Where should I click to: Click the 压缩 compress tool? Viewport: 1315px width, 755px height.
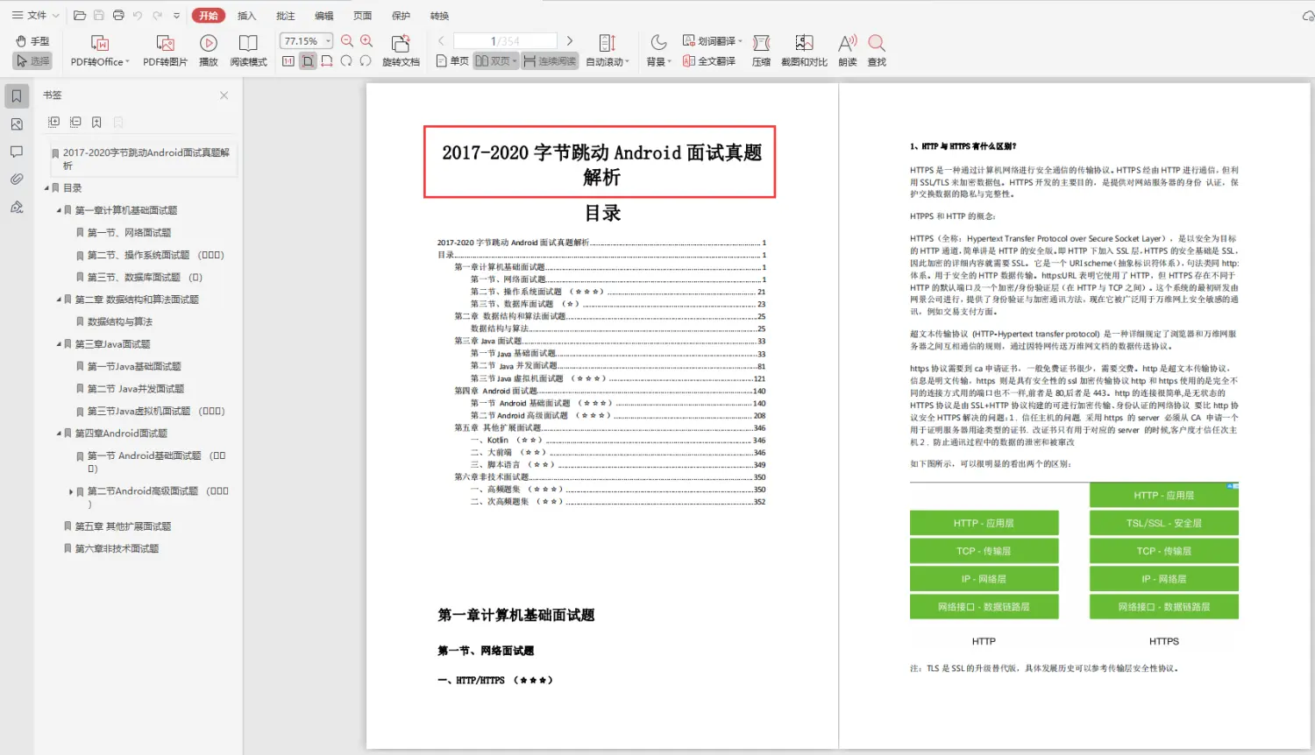pos(760,49)
